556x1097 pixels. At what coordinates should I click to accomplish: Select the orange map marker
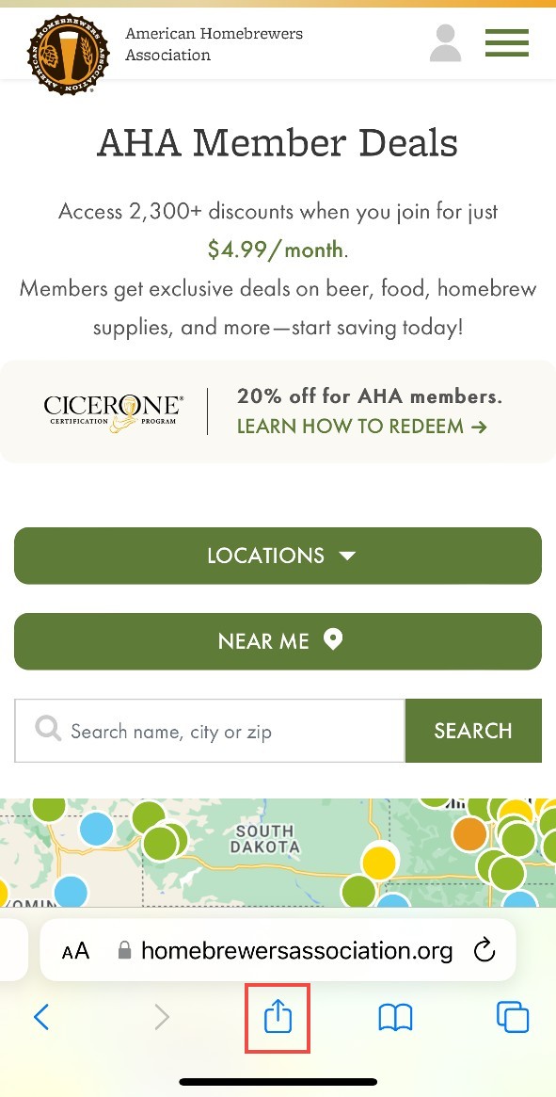(x=469, y=833)
